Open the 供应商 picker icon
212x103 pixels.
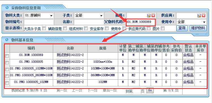199,15
